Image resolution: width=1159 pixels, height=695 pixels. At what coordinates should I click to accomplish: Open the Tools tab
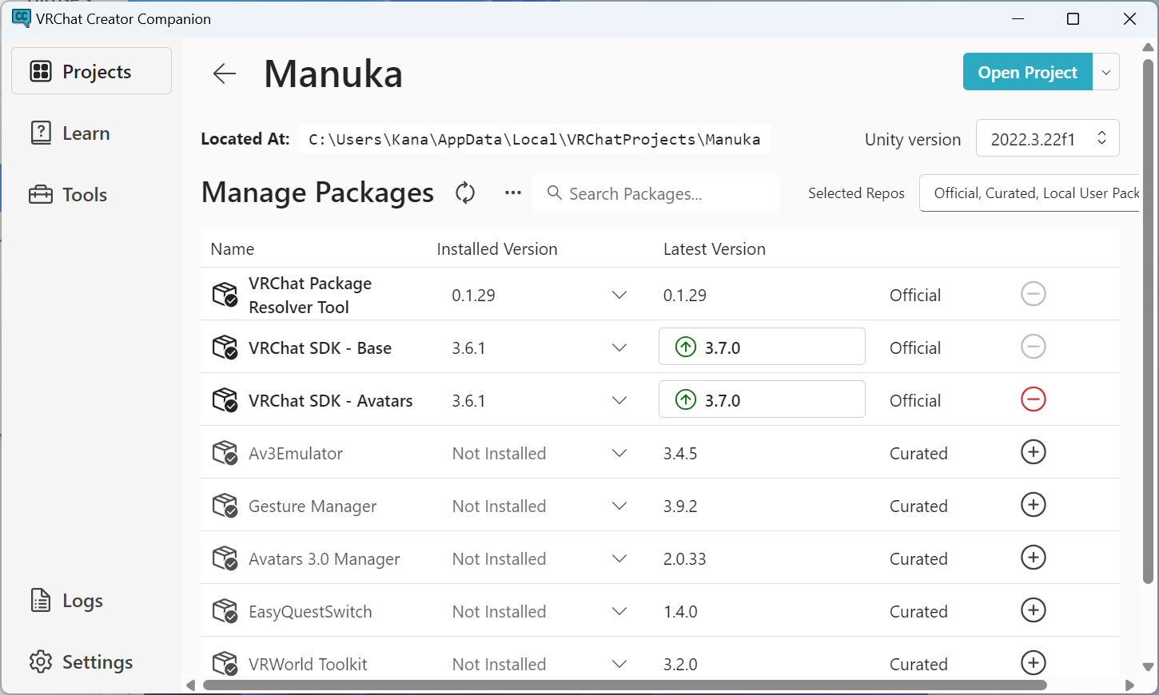pos(91,194)
